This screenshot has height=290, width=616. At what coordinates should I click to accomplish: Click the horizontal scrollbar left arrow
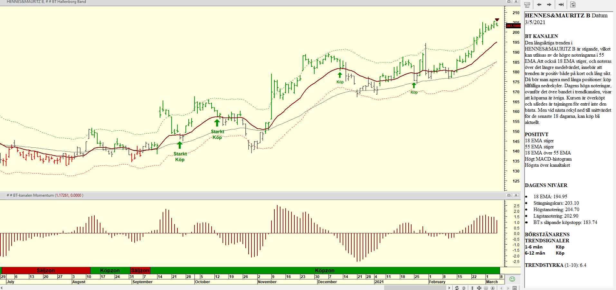pos(2,288)
